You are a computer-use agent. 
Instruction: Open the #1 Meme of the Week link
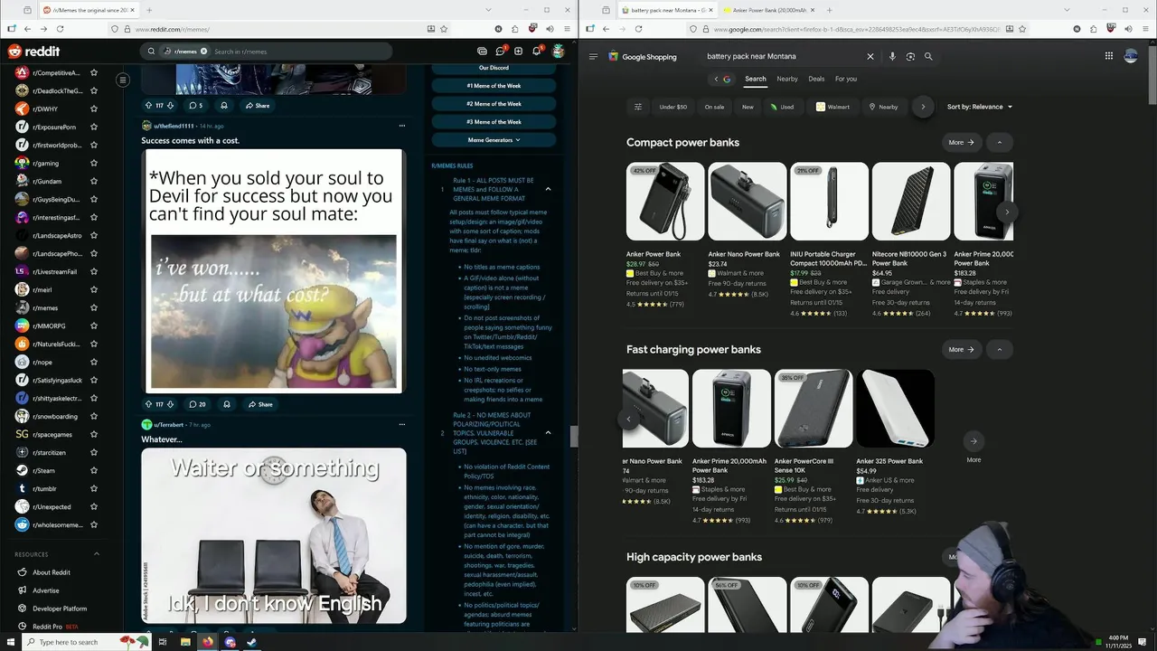494,86
